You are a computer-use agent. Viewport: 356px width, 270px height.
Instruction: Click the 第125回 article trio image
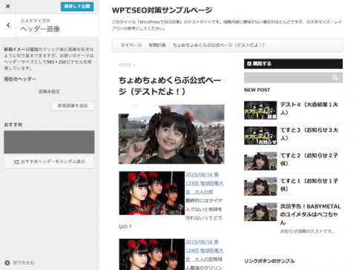151,193
